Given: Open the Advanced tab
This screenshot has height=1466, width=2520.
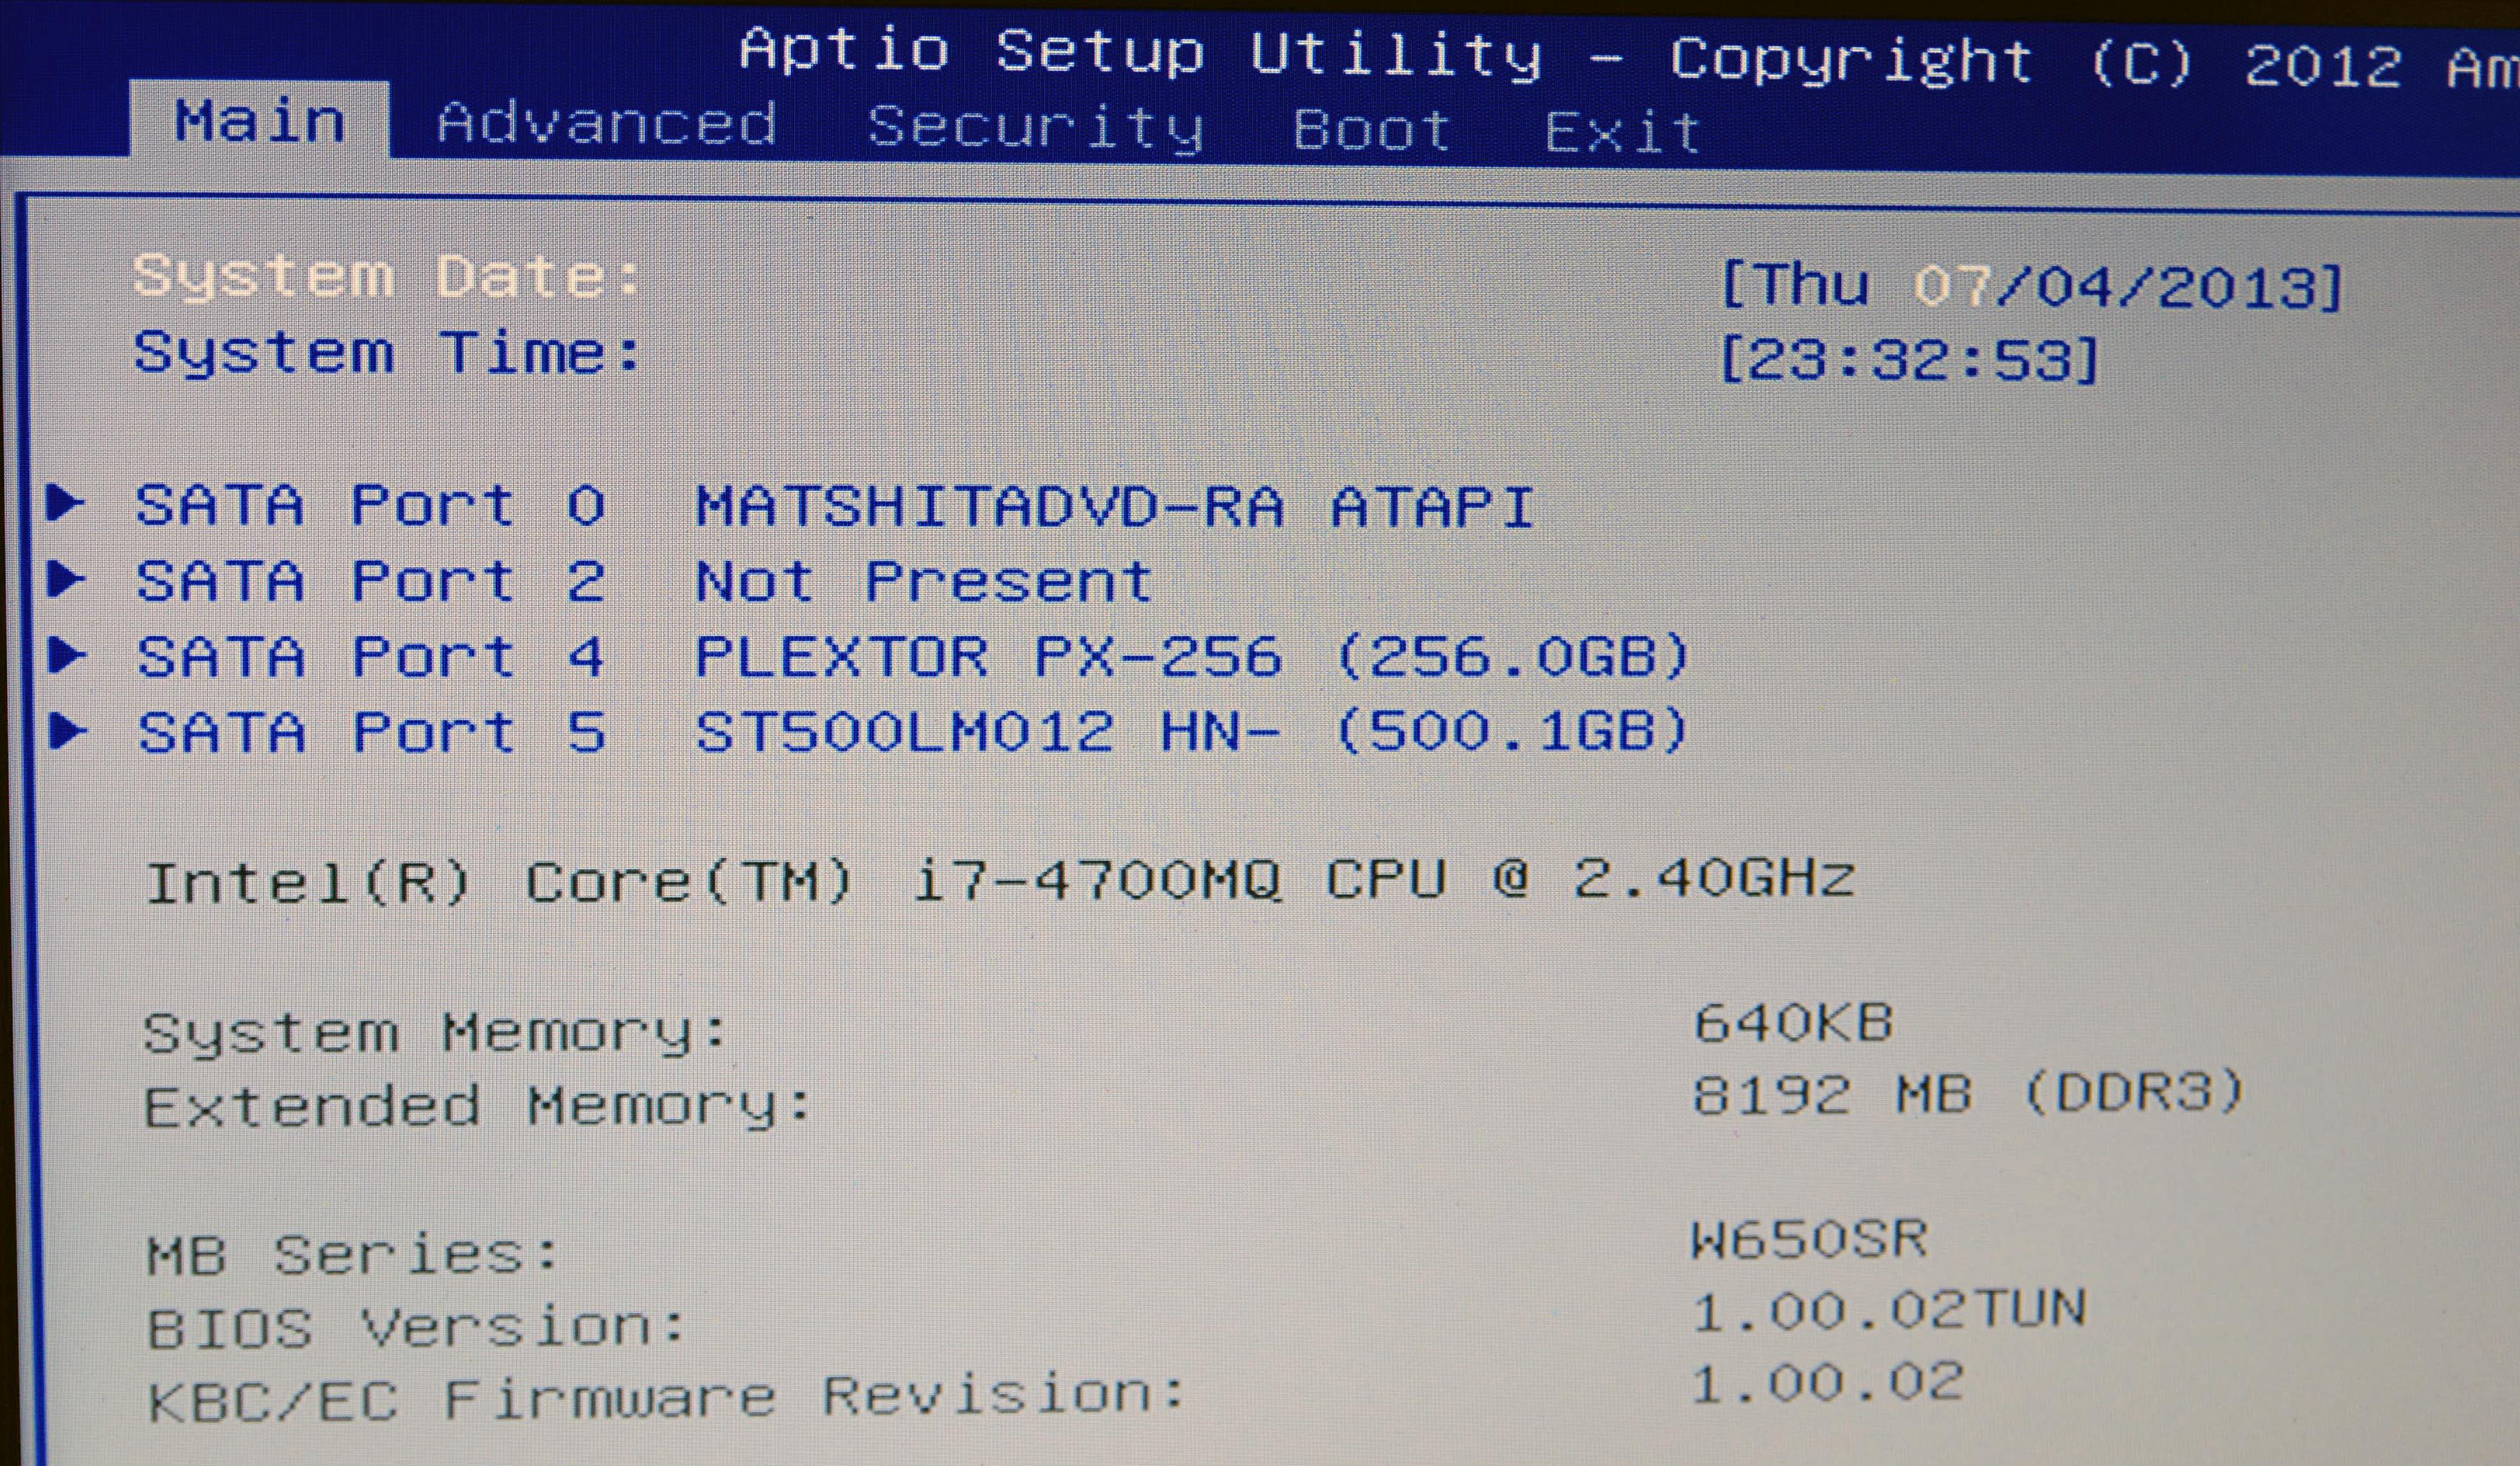Looking at the screenshot, I should click(x=606, y=124).
